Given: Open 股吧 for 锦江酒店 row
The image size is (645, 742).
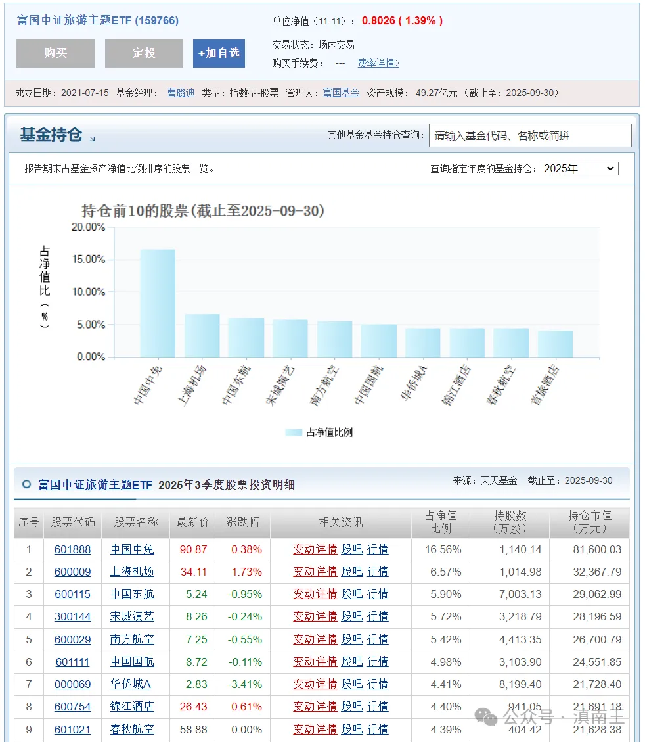Looking at the screenshot, I should point(352,707).
